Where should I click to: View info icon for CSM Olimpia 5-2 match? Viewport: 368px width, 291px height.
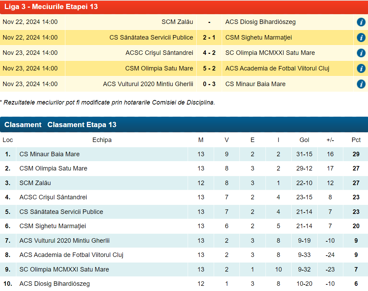pos(361,68)
